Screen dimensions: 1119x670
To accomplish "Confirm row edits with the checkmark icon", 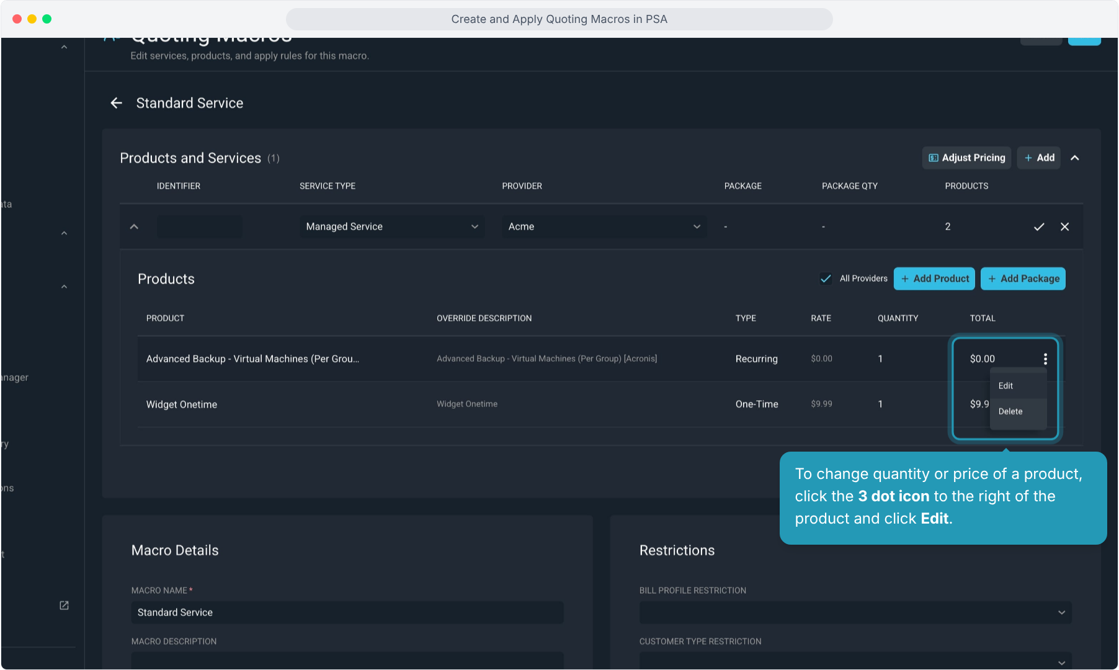I will click(1039, 227).
